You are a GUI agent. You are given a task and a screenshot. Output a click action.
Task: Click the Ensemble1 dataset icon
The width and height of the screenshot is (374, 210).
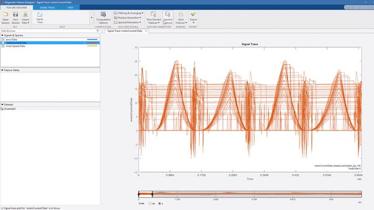pos(2,109)
